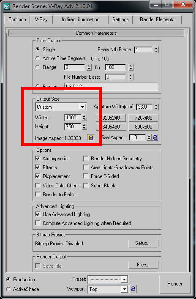
Task: Open the Viewport Top dropdown
Action: pos(108,289)
